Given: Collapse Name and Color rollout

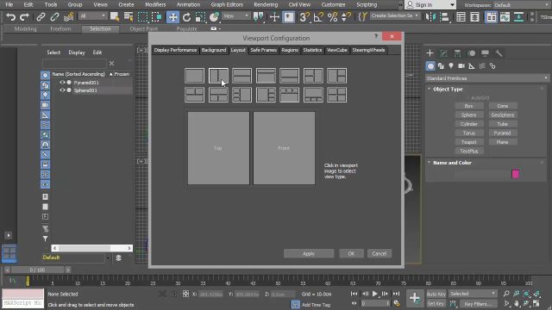Looking at the screenshot, I should pos(430,163).
